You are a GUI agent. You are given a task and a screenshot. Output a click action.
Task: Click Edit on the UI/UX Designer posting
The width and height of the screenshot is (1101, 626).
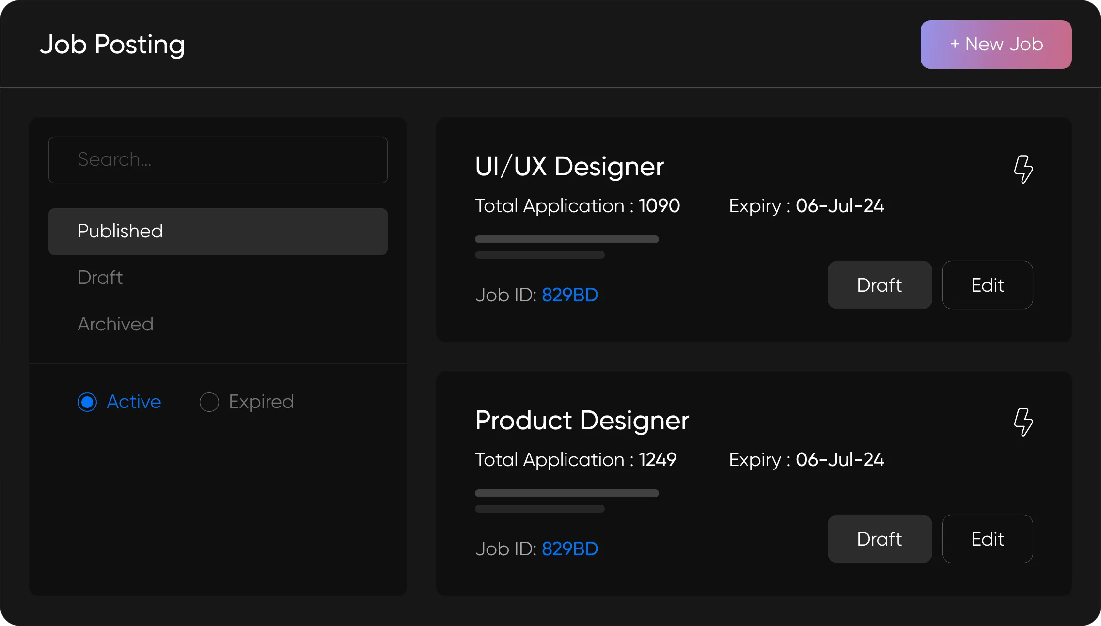click(987, 285)
